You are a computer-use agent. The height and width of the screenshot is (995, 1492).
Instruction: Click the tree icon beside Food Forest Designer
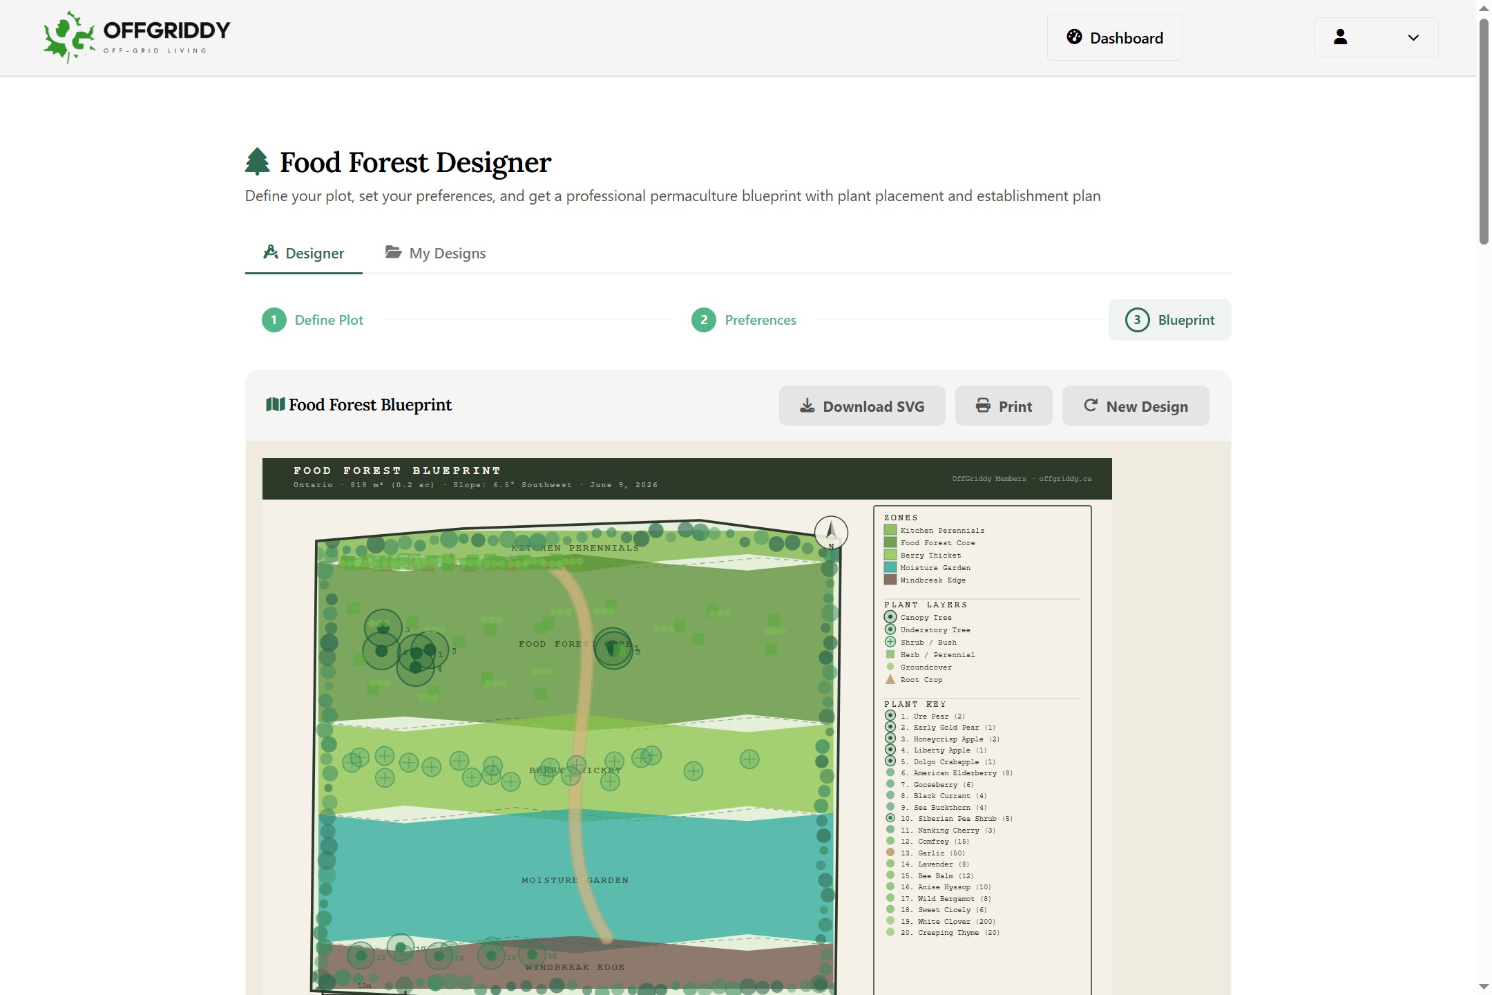(x=257, y=162)
